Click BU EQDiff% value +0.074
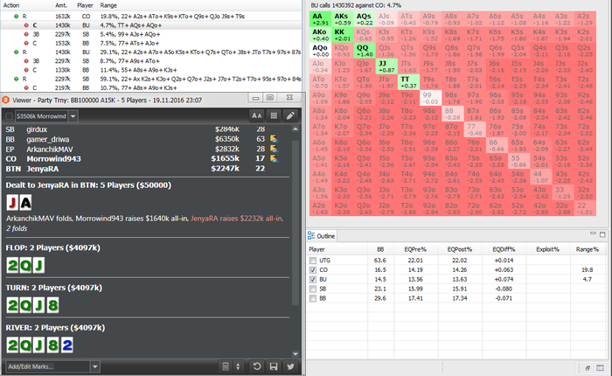This screenshot has width=612, height=376. [504, 280]
